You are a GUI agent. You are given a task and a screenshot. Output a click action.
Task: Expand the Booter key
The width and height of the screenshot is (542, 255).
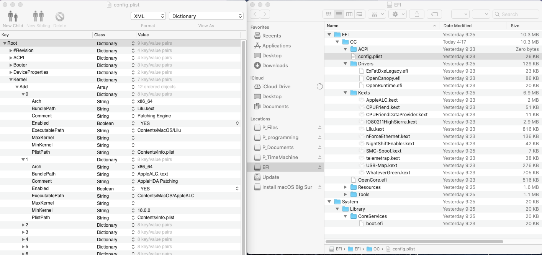coord(11,65)
